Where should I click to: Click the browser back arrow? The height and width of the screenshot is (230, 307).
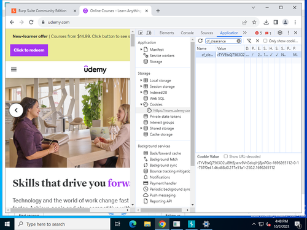(x=12, y=22)
